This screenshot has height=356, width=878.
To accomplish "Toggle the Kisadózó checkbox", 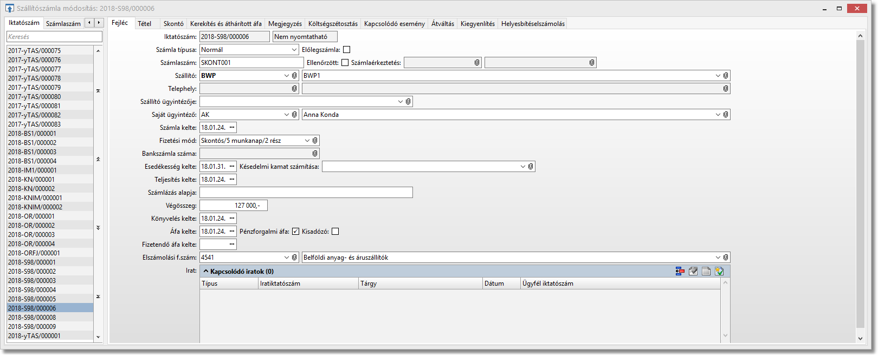I will tap(335, 232).
